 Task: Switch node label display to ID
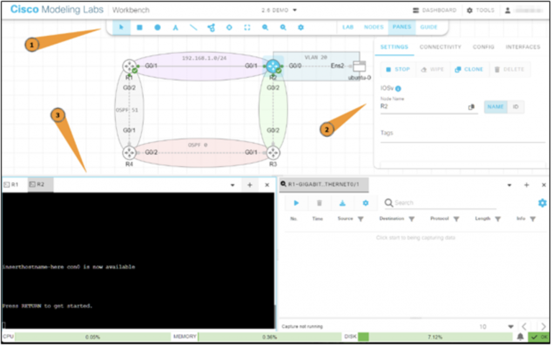[515, 107]
